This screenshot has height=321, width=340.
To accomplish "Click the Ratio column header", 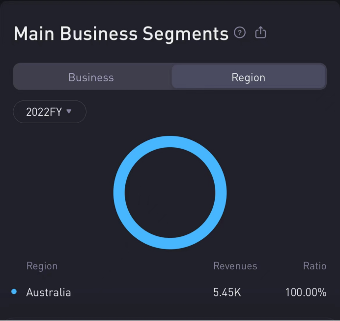I will pos(314,266).
